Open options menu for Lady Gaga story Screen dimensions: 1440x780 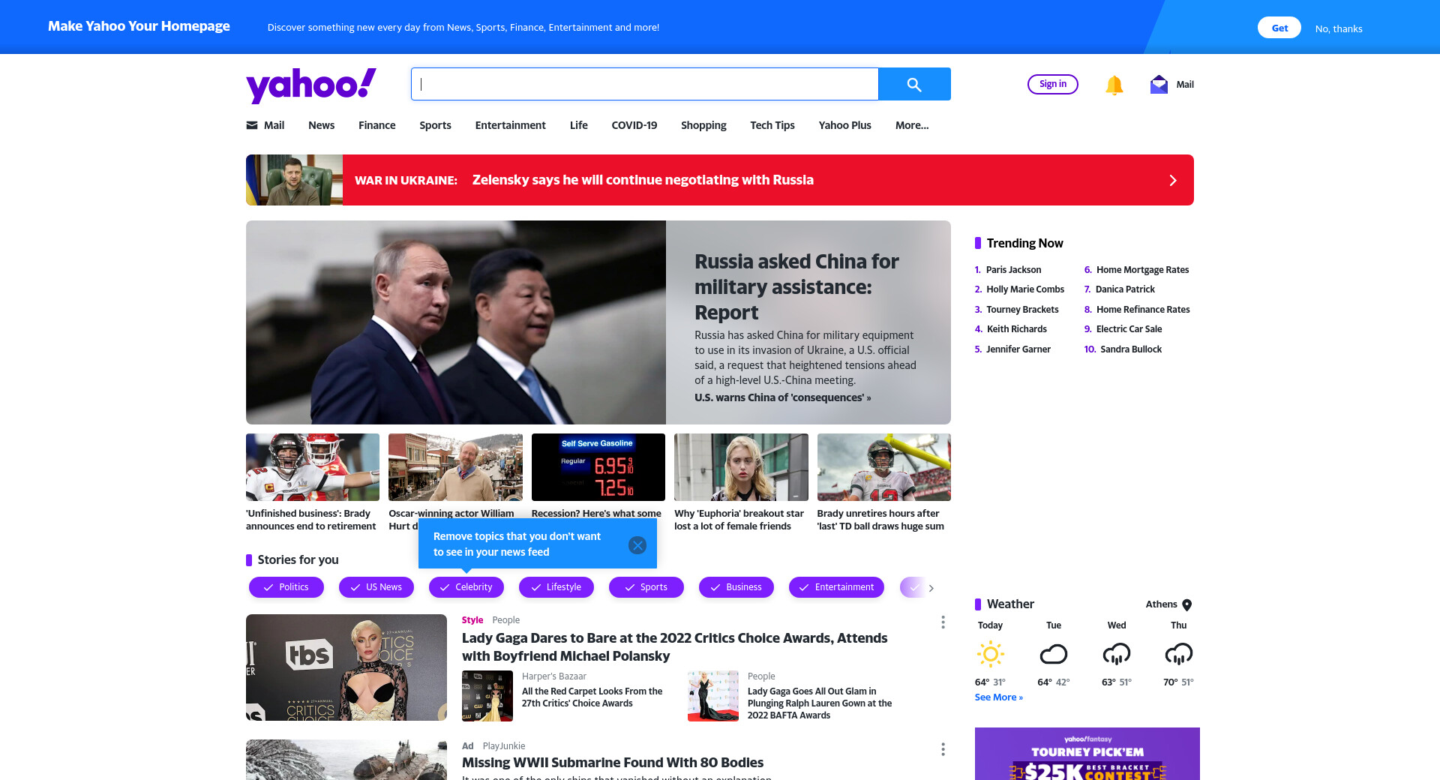pyautogui.click(x=943, y=622)
